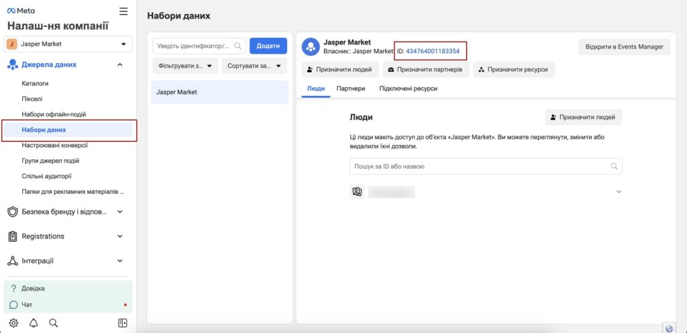Click the globe icon in the corner
The image size is (687, 333).
click(669, 328)
